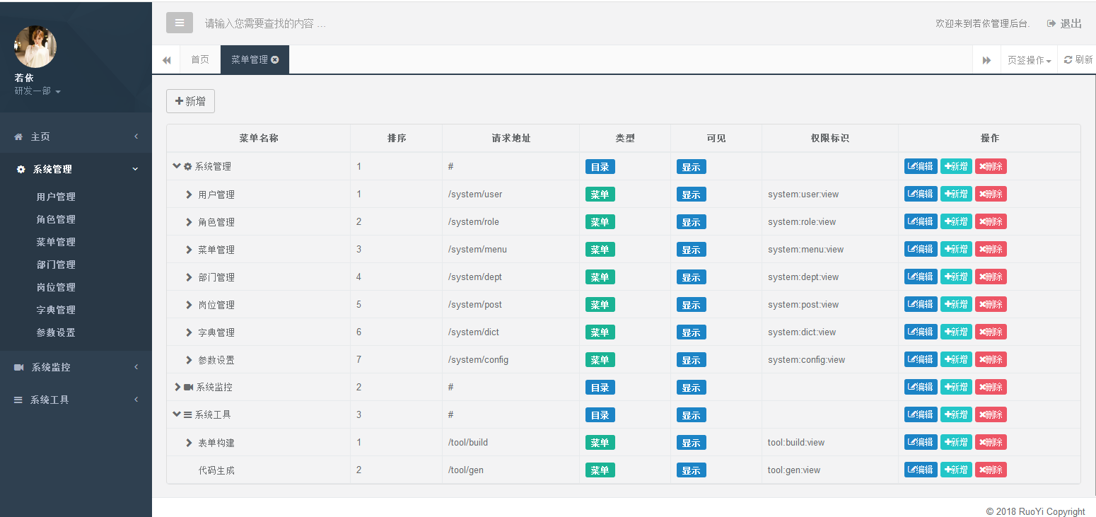Delete the 表单构建 row

tap(991, 442)
